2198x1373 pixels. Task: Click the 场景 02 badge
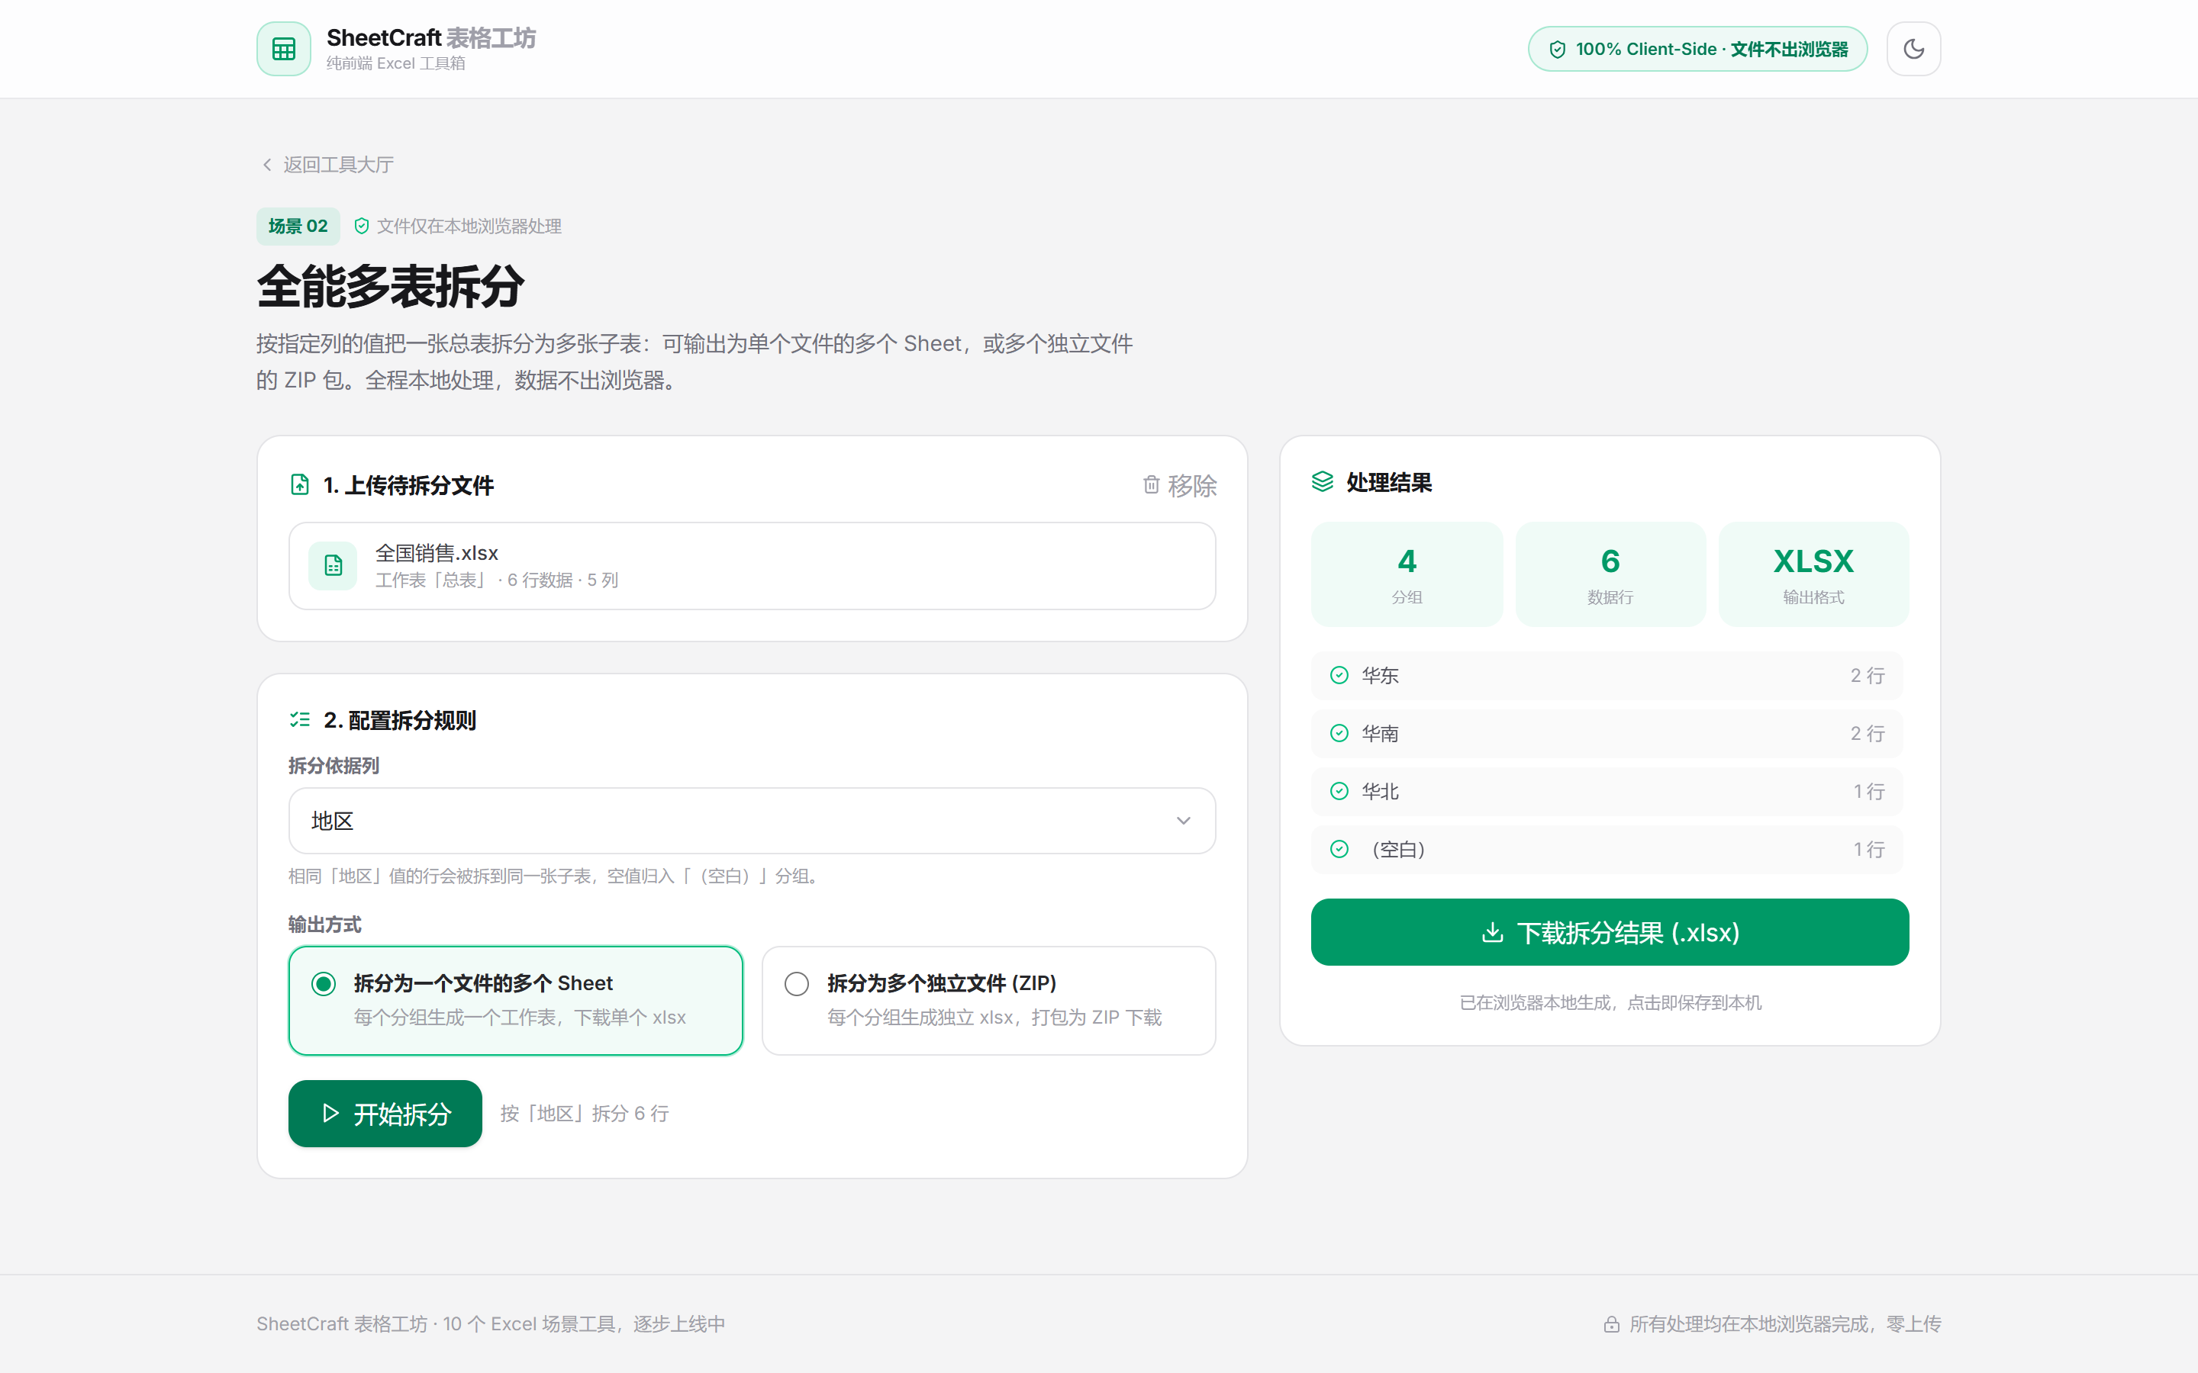pos(298,226)
